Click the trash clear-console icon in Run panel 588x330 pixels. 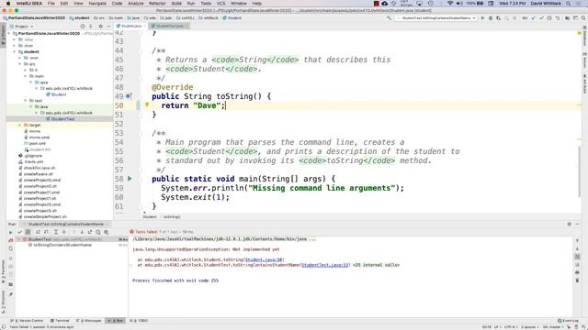click(577, 280)
